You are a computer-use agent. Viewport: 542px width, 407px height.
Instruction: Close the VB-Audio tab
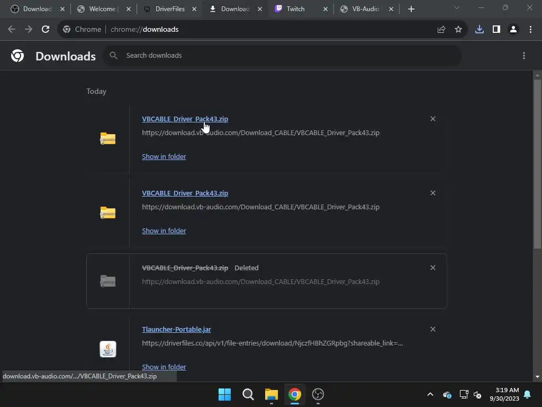(391, 9)
